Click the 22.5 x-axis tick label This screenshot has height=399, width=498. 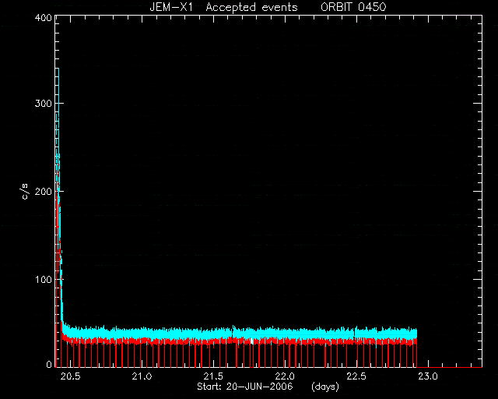pos(356,376)
